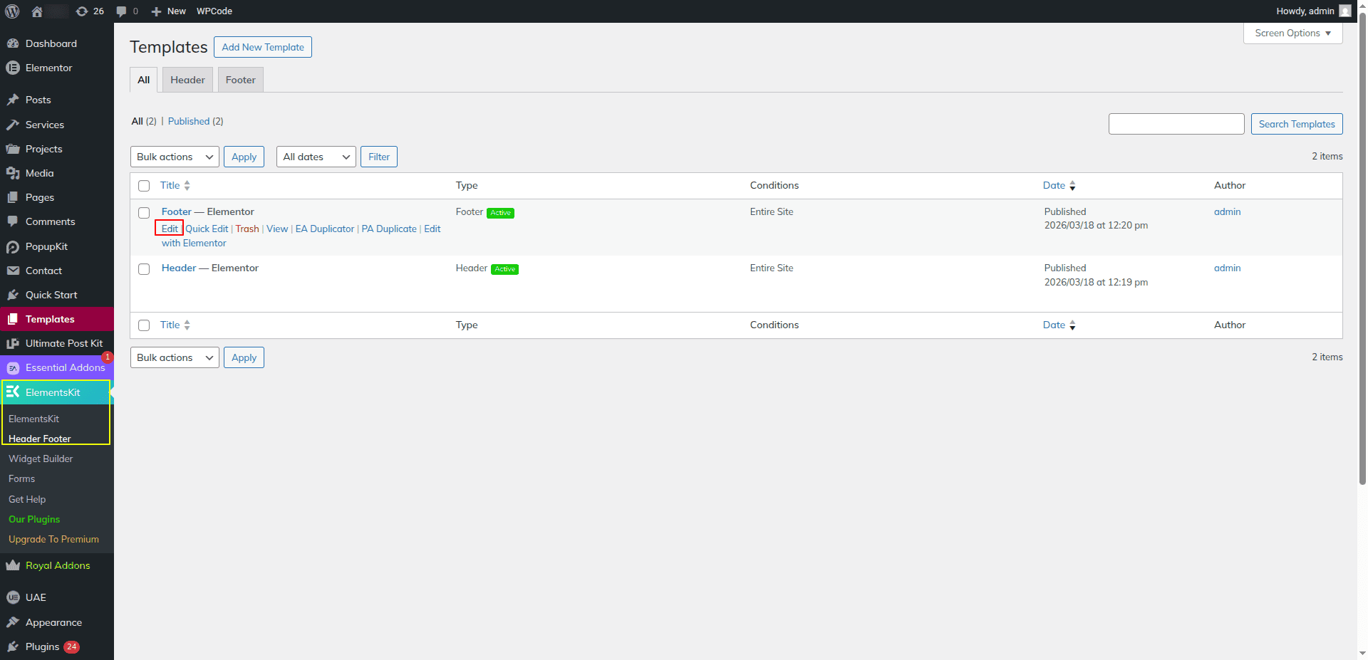Tick select-all checkbox in table header

coord(144,186)
